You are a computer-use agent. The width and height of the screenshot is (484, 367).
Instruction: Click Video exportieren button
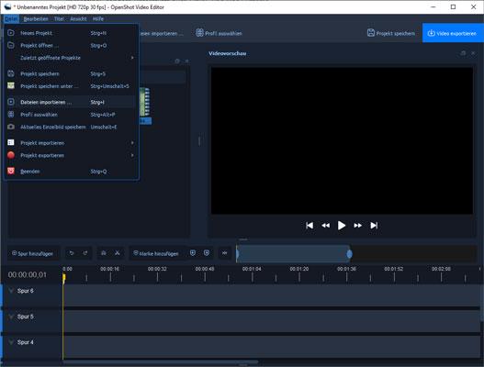(452, 33)
